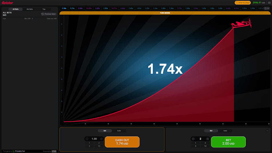The image size is (272, 153).
Task: Decrease the second bet amount with minus
Action: tap(193, 139)
